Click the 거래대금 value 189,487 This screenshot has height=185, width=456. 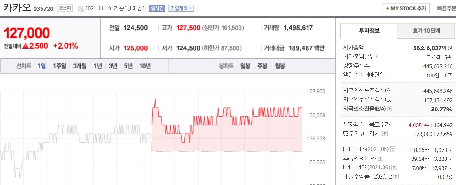click(300, 48)
